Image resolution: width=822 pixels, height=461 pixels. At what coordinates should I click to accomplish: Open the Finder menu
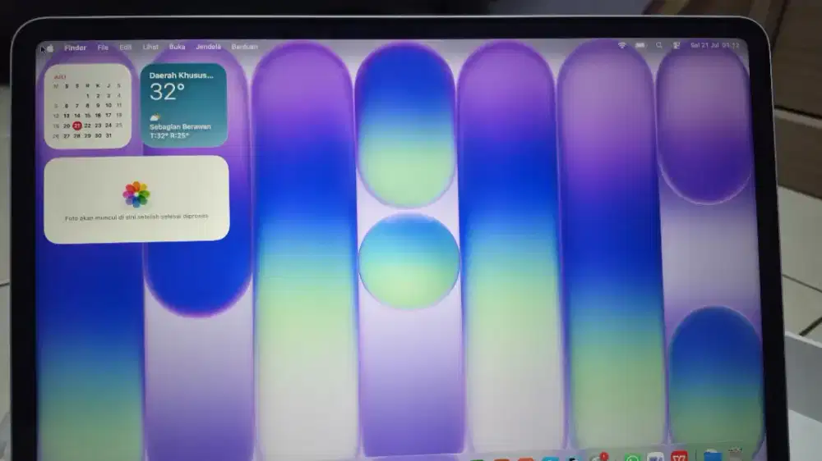(75, 48)
